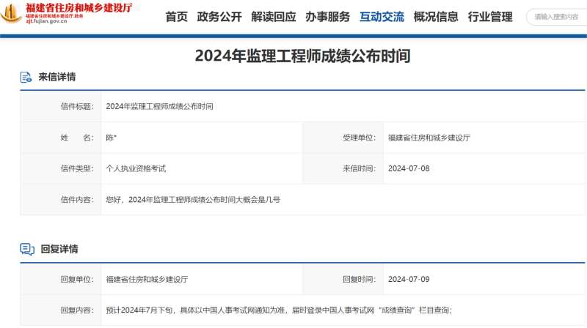Click the 来信时间 date 2024-07-08
Viewport: 587px width, 328px height.
[x=408, y=168]
